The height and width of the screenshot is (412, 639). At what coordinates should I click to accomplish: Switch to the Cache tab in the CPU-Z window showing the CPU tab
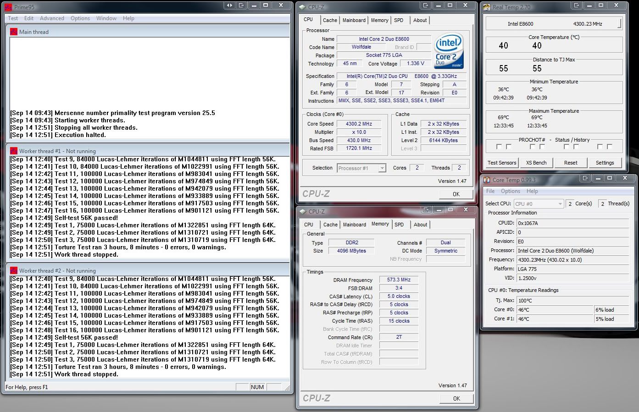pos(330,20)
